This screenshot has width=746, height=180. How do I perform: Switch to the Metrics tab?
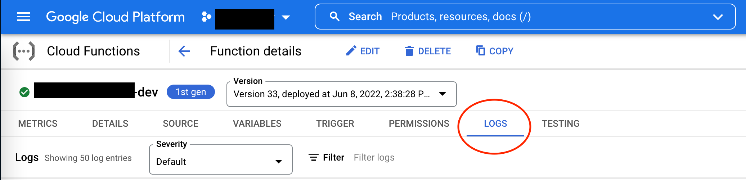point(38,123)
